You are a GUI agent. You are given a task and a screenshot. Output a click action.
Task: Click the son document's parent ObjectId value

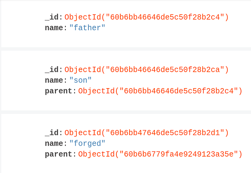click(160, 91)
